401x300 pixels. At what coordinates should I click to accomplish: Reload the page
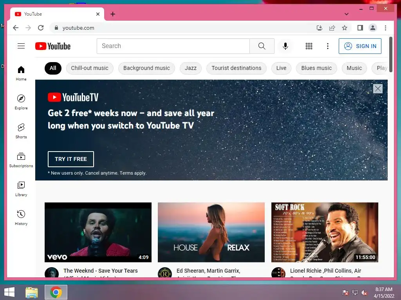point(41,28)
